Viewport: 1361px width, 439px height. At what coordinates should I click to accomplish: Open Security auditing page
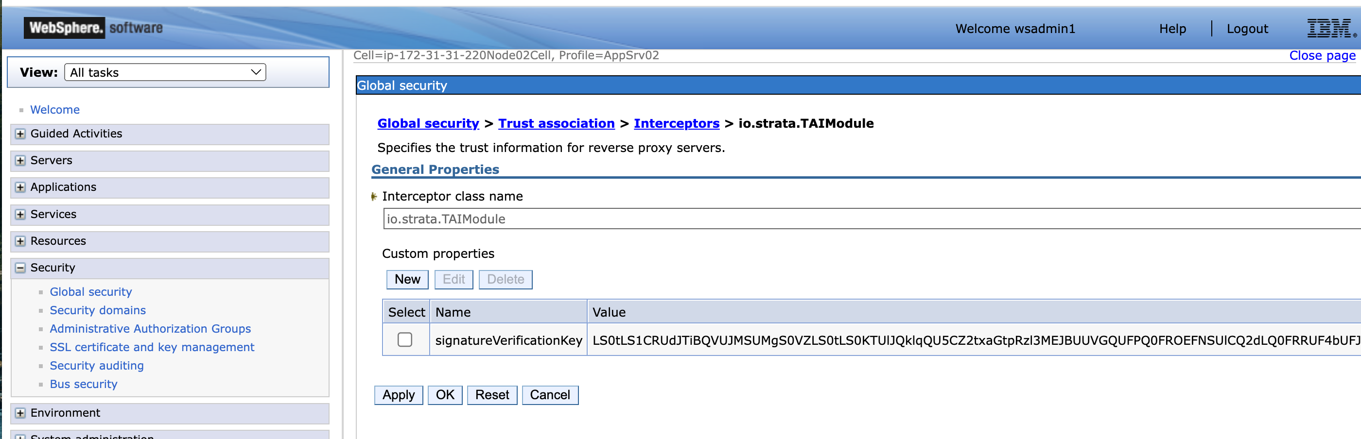tap(97, 366)
